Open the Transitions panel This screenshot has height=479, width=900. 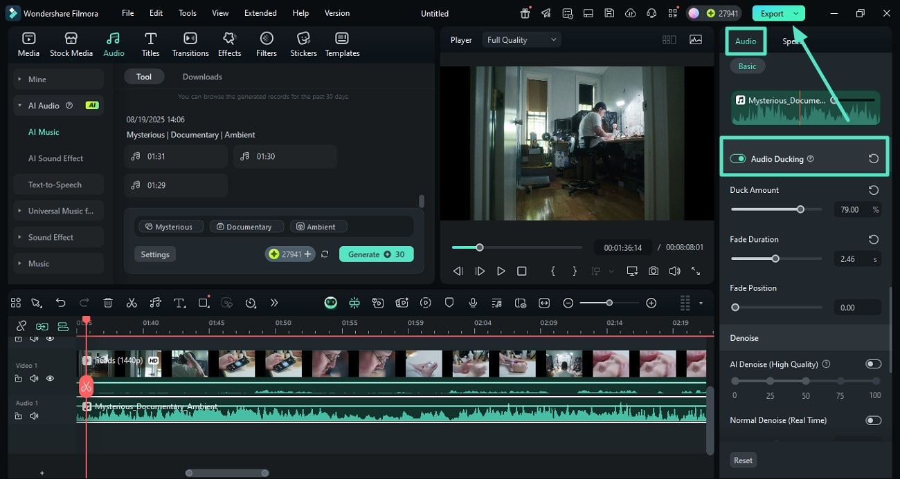pyautogui.click(x=190, y=44)
